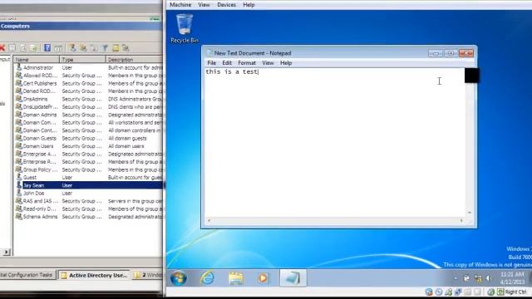Select the Cert Publishers group entry

(x=40, y=83)
